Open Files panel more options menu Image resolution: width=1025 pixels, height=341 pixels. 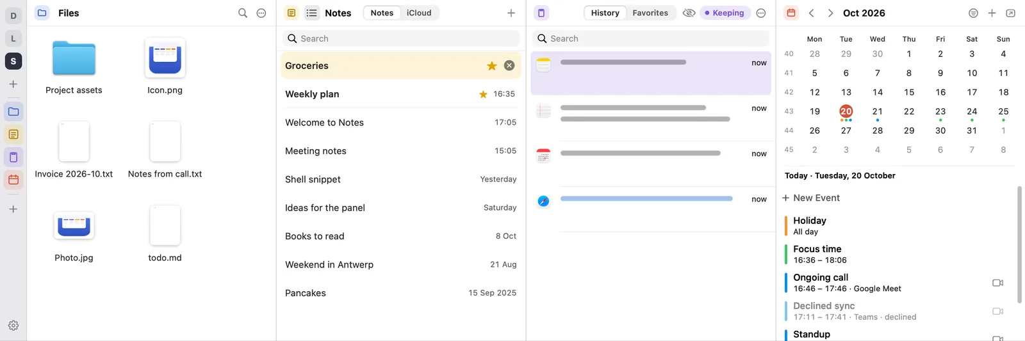point(261,13)
